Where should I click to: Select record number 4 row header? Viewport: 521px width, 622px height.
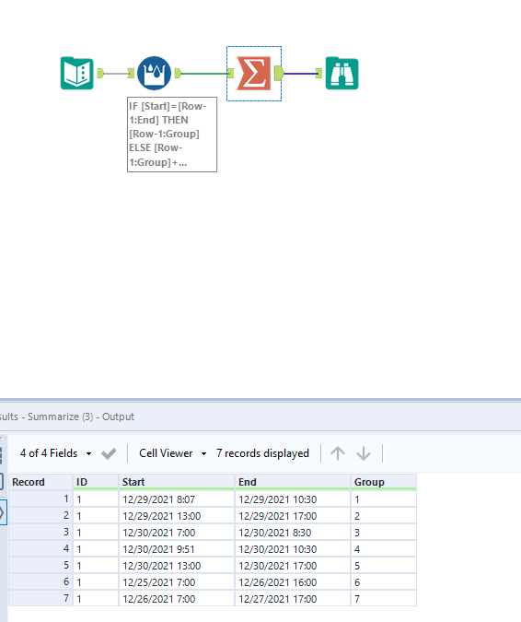point(41,549)
